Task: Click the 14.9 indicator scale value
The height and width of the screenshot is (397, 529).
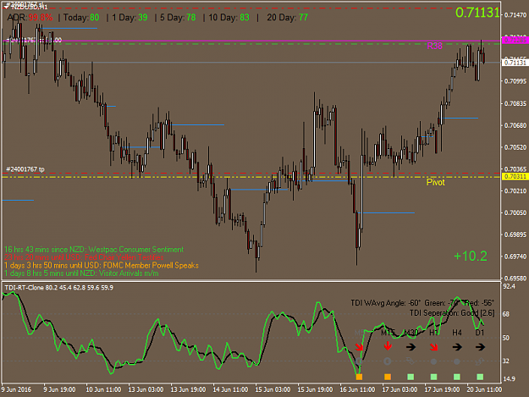Action: tap(509, 378)
